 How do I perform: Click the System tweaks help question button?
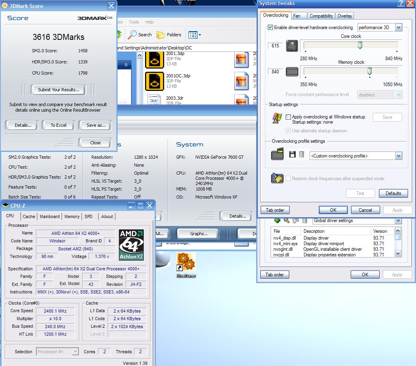click(x=401, y=3)
